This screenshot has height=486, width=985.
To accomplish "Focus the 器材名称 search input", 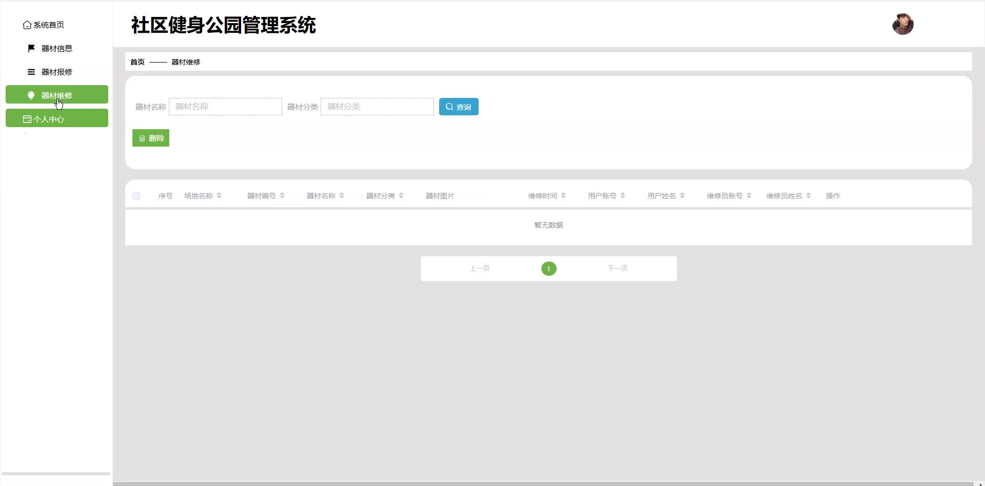I will [225, 107].
